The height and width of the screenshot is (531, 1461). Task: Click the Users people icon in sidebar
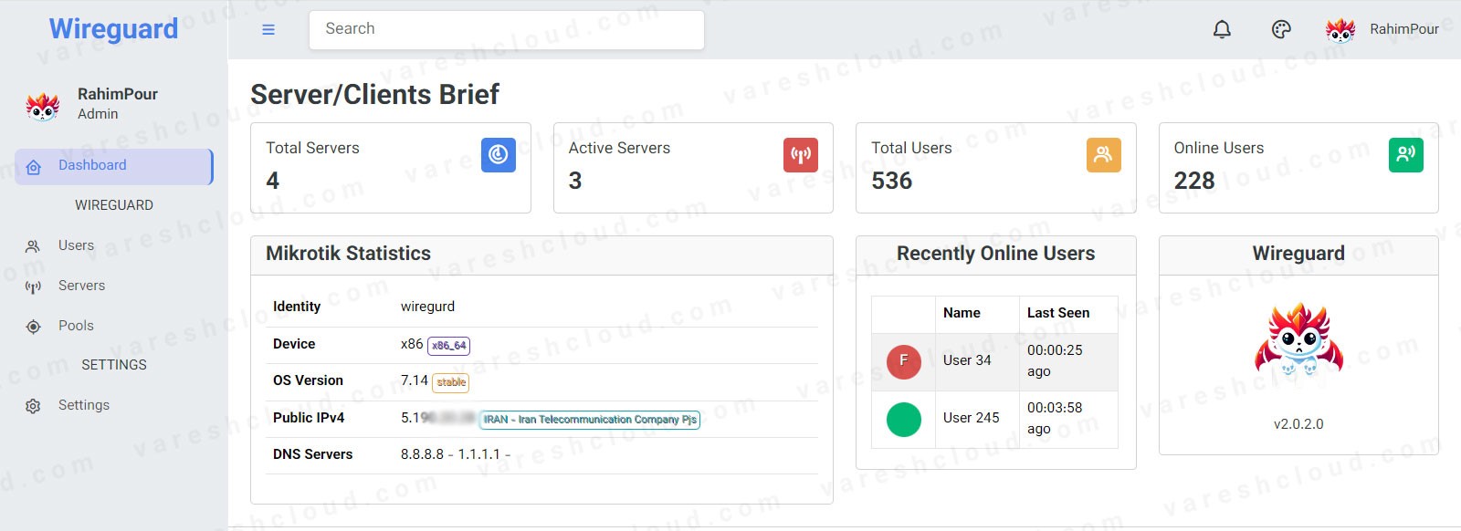coord(33,246)
